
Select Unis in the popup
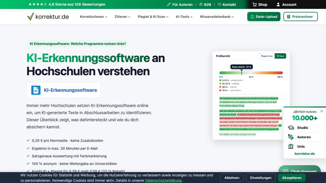(305, 146)
